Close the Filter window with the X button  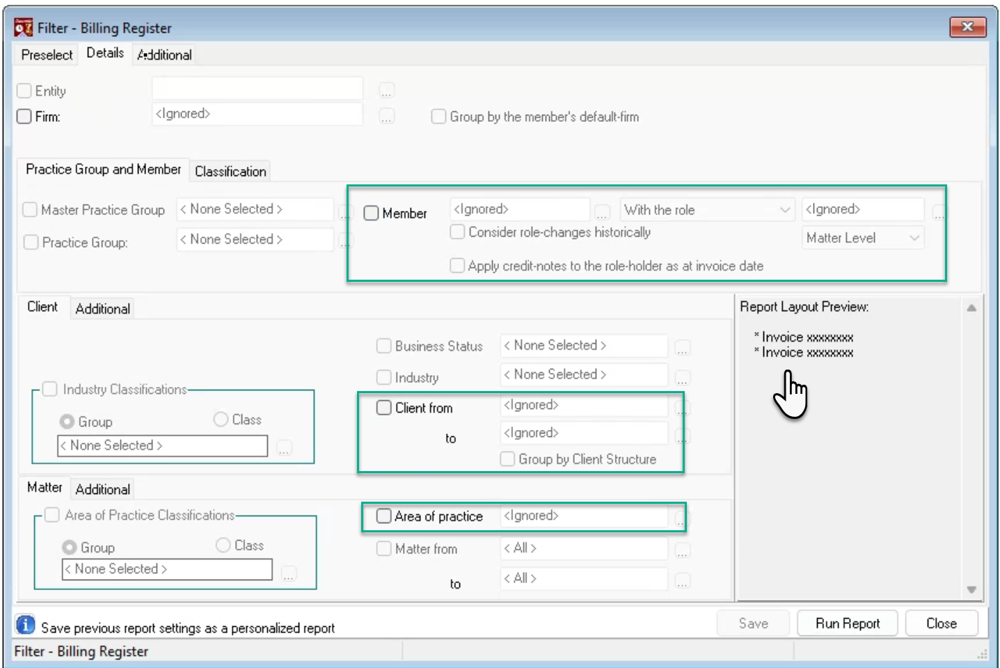tap(967, 27)
